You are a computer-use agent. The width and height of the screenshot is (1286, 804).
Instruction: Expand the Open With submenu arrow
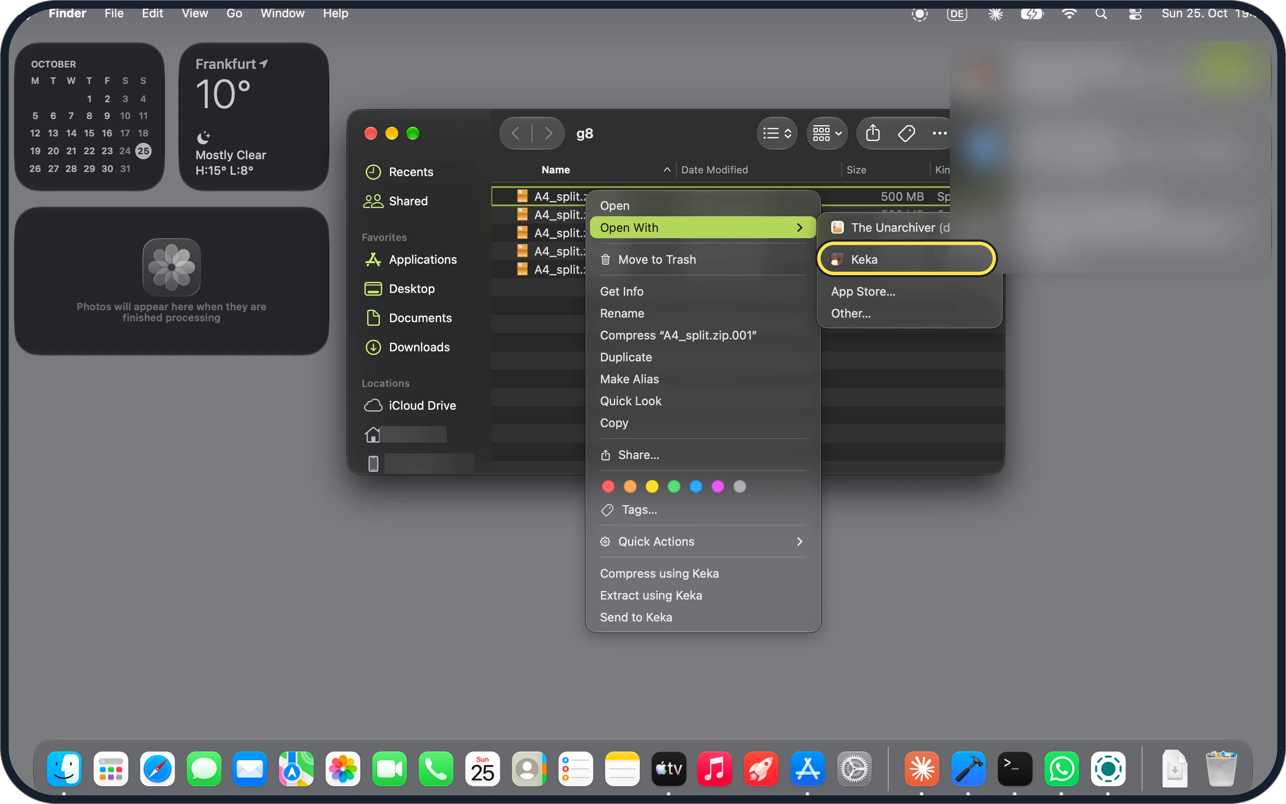click(x=799, y=228)
